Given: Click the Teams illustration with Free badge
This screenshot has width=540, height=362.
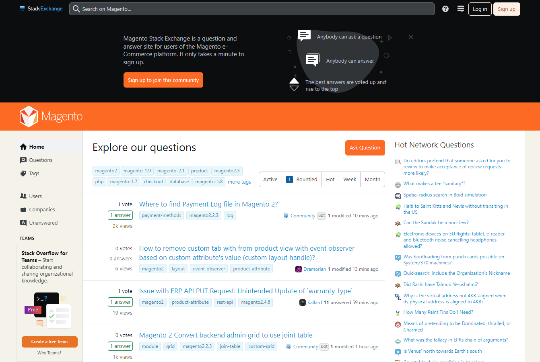Looking at the screenshot, I should point(48,311).
